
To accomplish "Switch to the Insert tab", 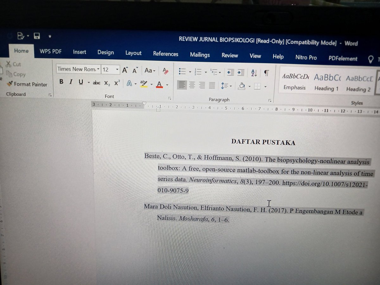I will click(79, 52).
